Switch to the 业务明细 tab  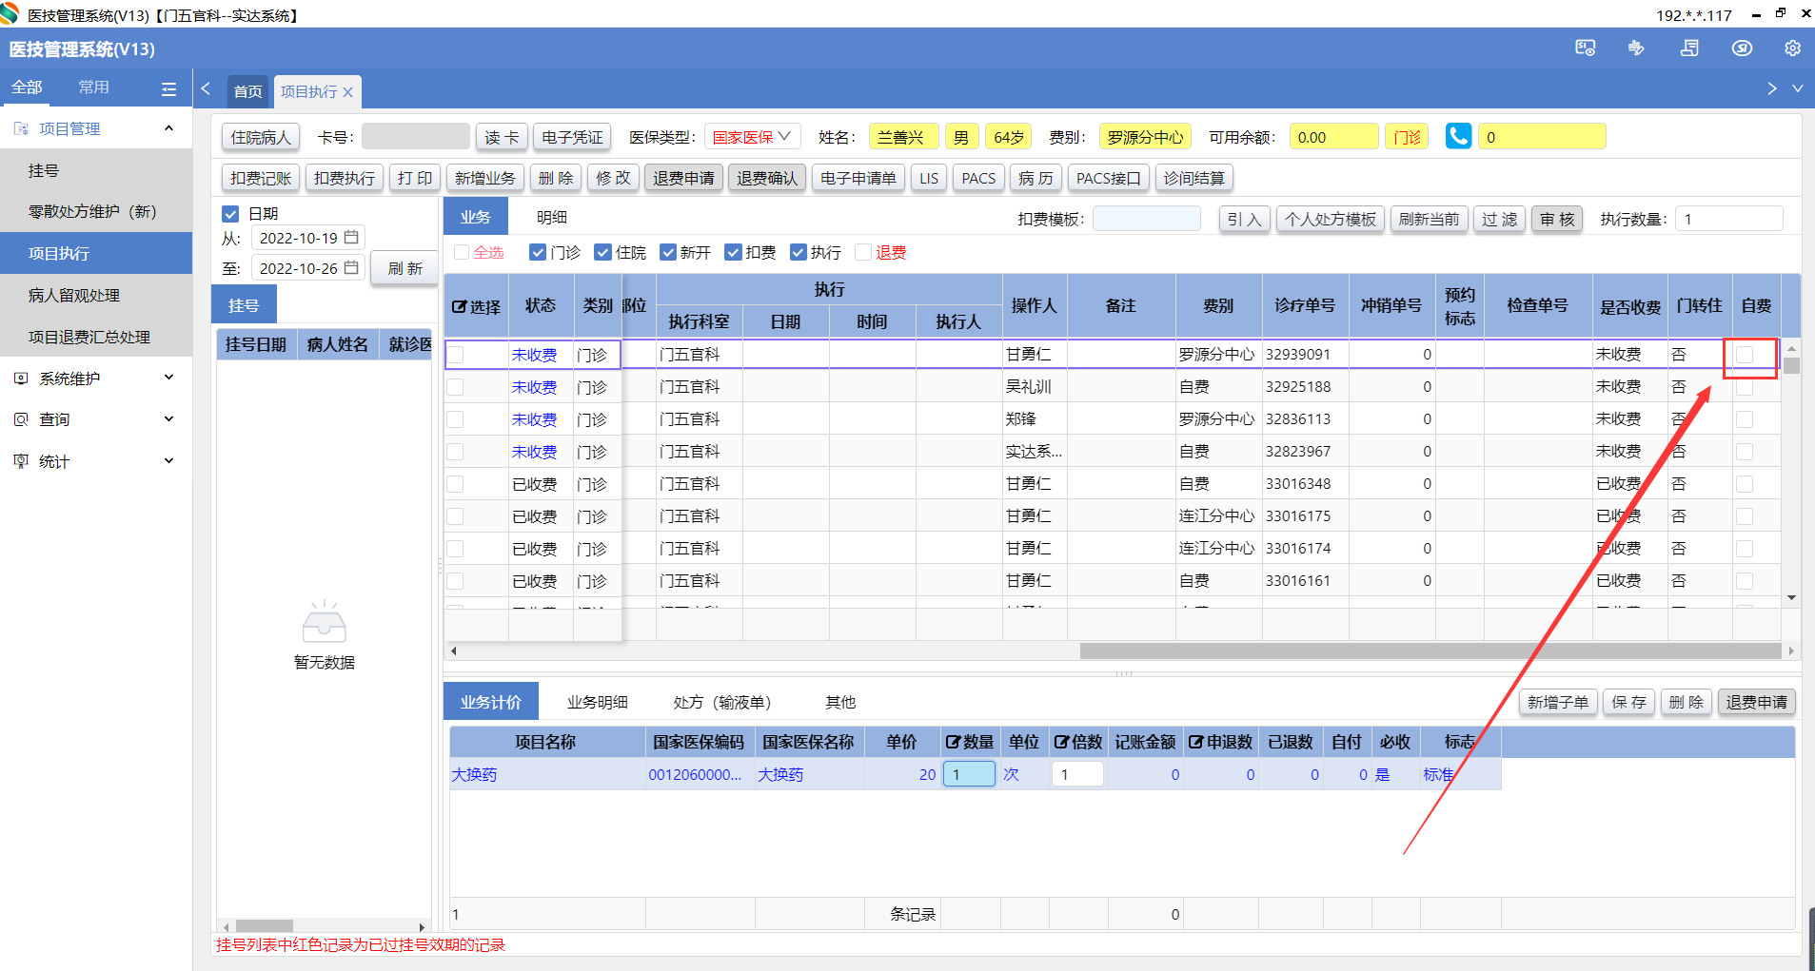[597, 702]
